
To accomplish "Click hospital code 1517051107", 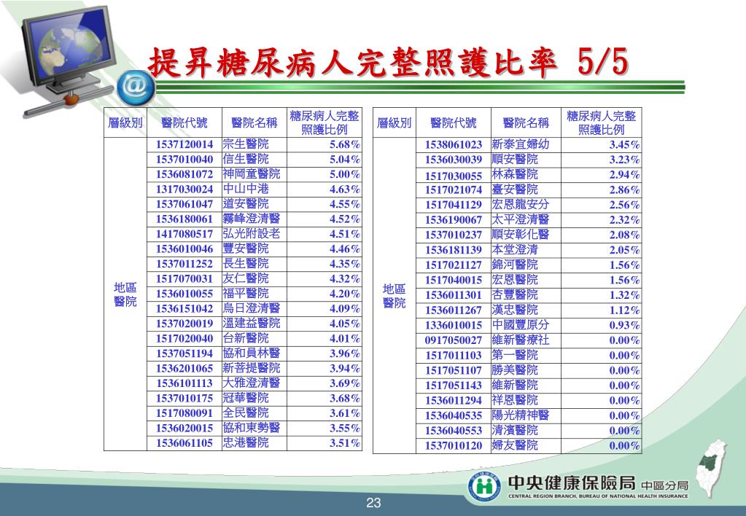I will (454, 370).
